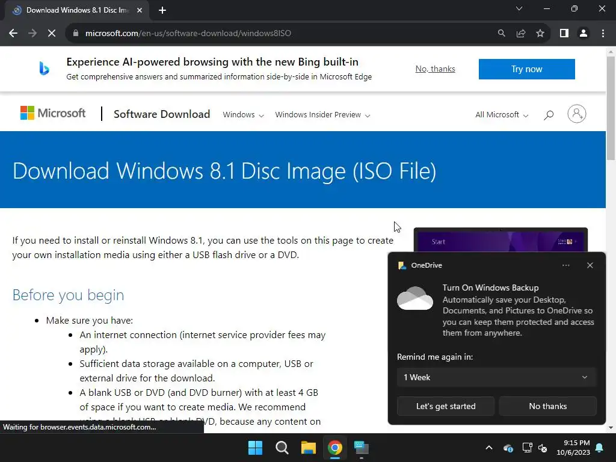The width and height of the screenshot is (616, 462).
Task: Open the monitor app on taskbar
Action: [x=362, y=448]
